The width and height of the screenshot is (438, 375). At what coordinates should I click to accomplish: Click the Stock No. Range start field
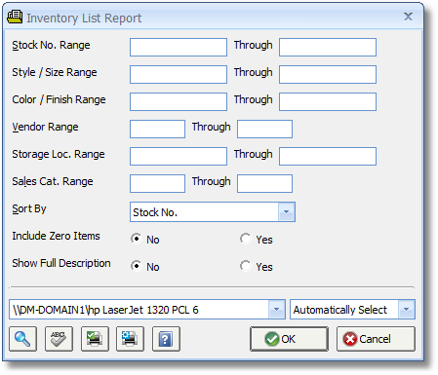pos(179,48)
